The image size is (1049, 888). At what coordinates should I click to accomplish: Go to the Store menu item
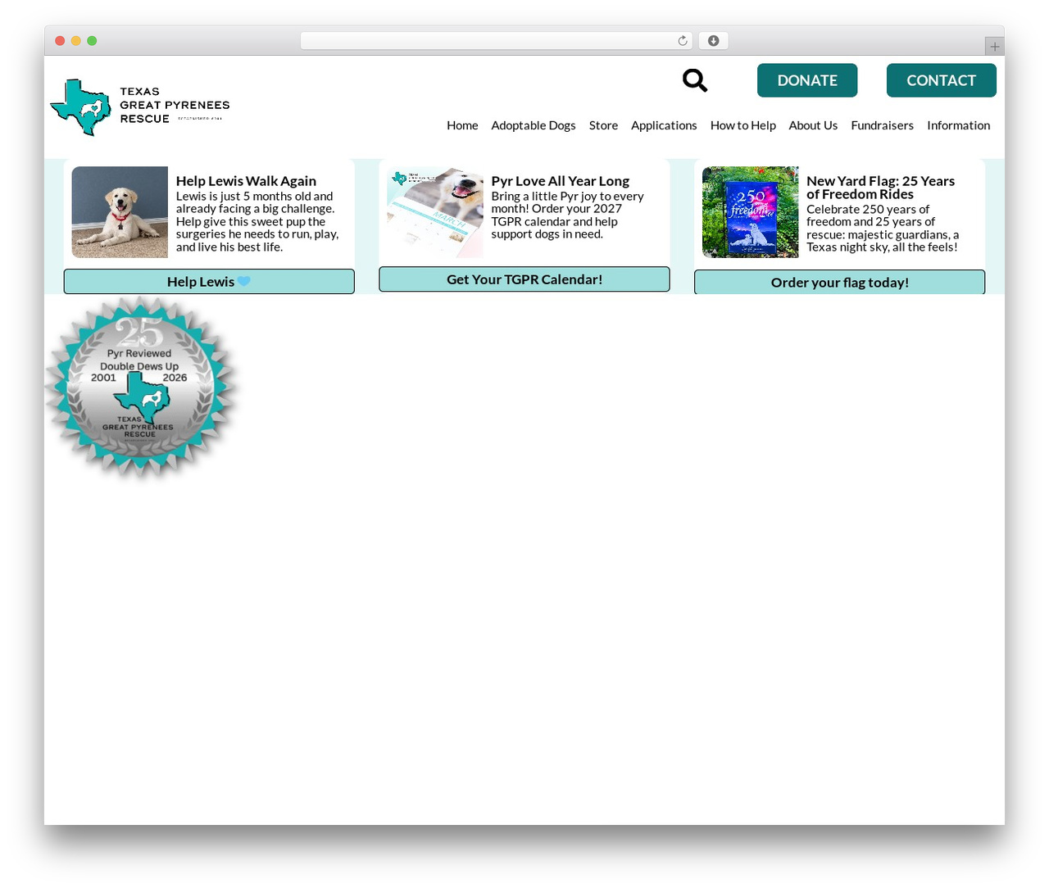tap(603, 125)
